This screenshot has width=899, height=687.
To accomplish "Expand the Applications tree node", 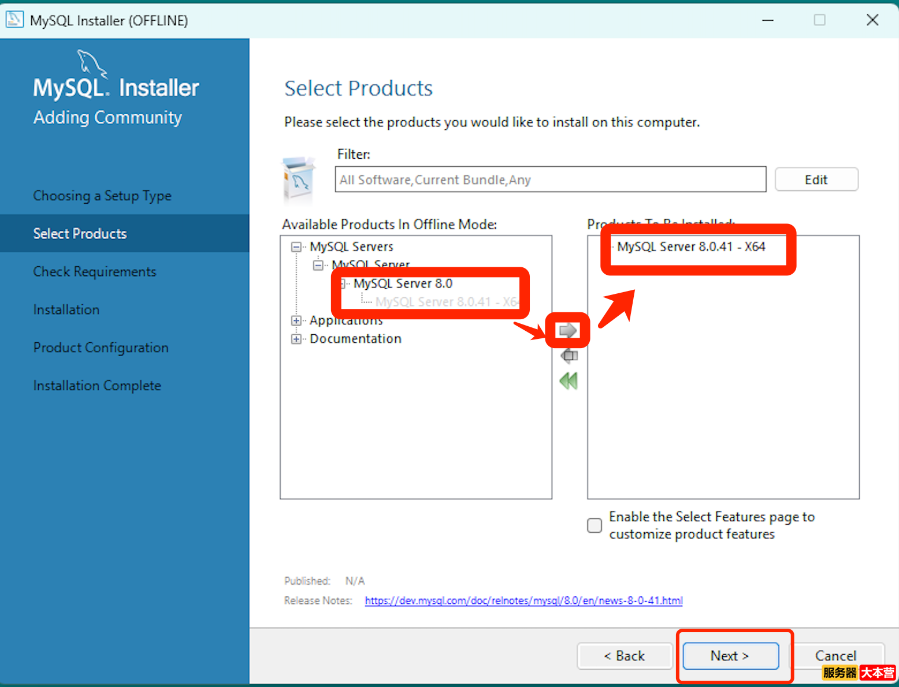I will coord(296,320).
